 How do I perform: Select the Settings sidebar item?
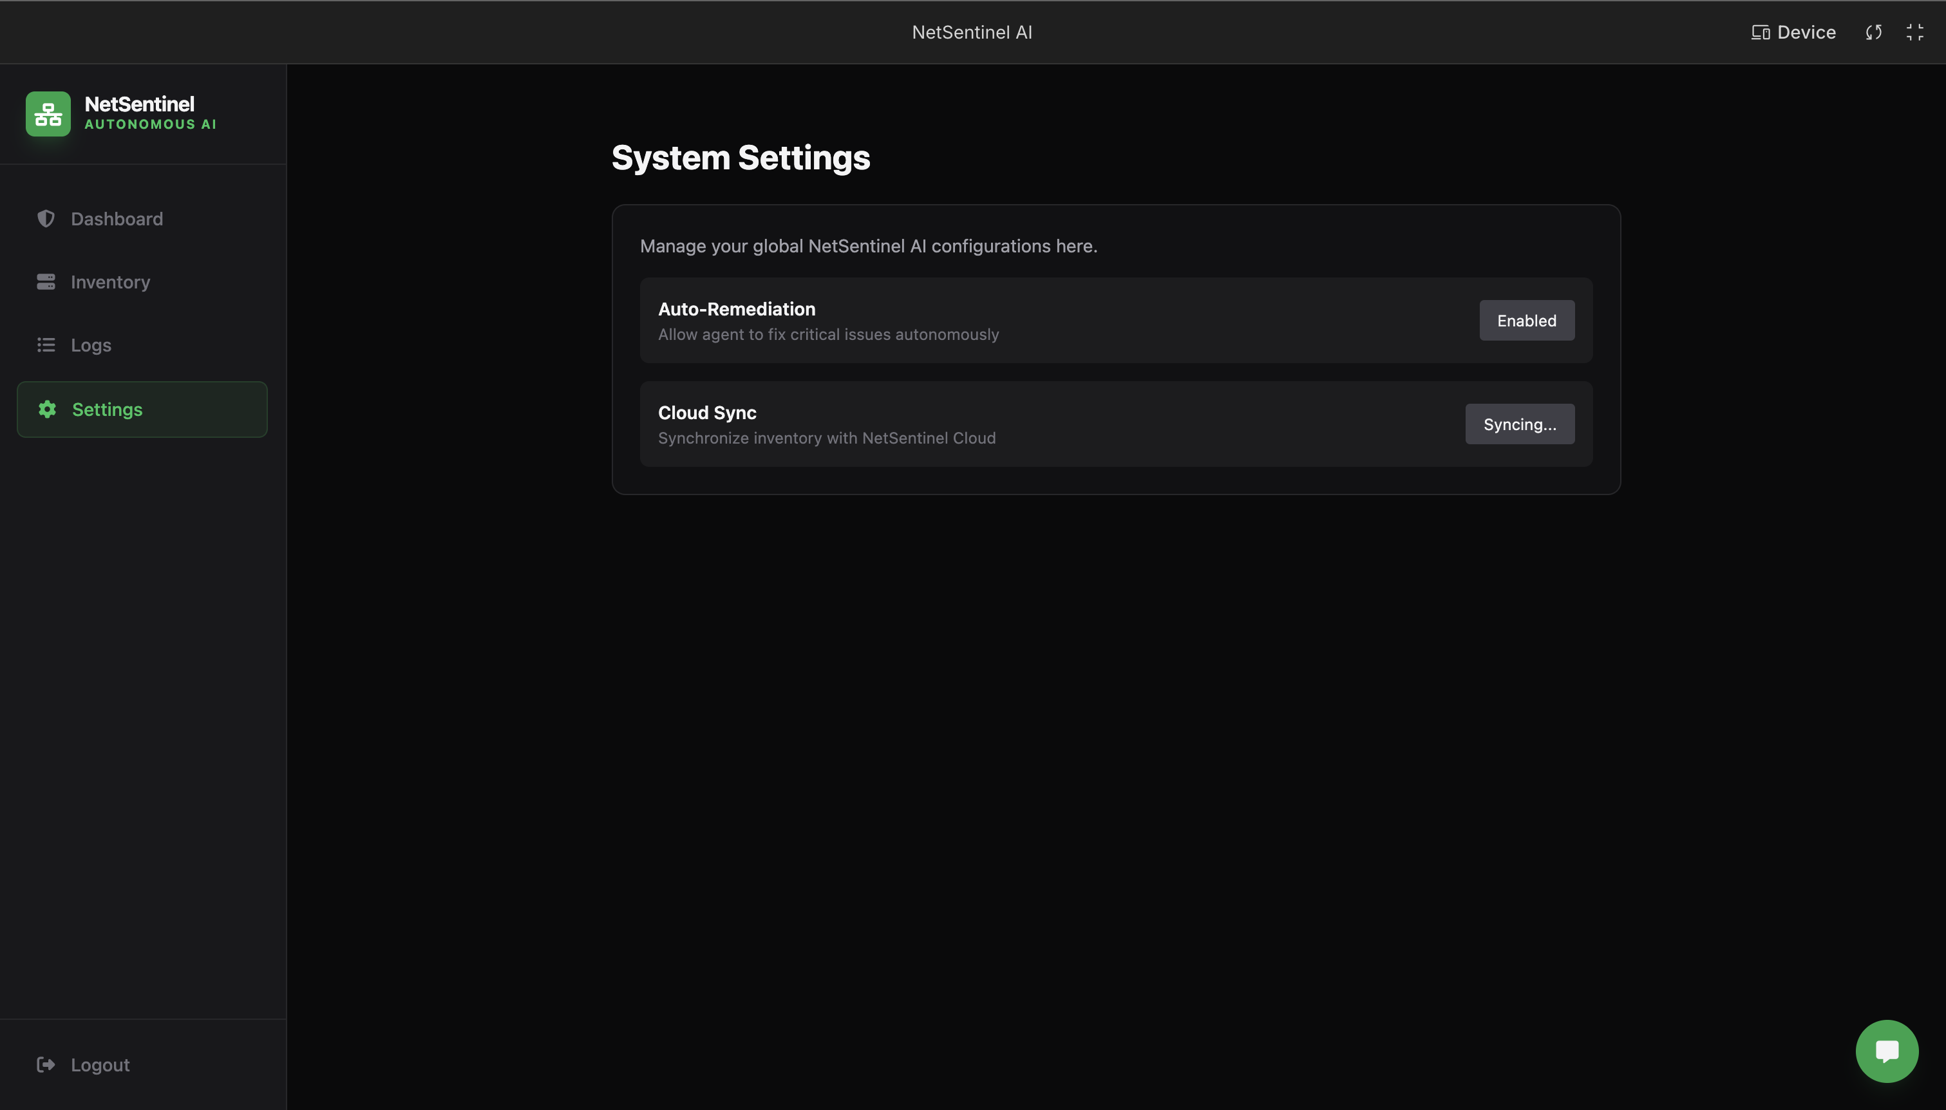108,409
